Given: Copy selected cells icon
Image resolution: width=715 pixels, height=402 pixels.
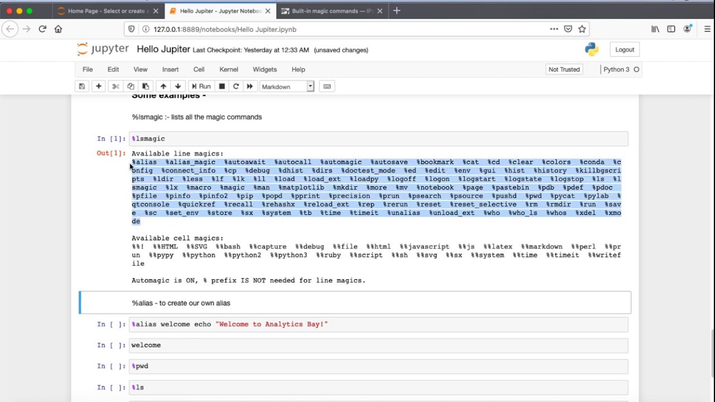Looking at the screenshot, I should [x=131, y=87].
